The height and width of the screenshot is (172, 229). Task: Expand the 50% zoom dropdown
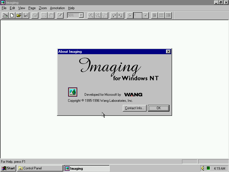pos(81,15)
